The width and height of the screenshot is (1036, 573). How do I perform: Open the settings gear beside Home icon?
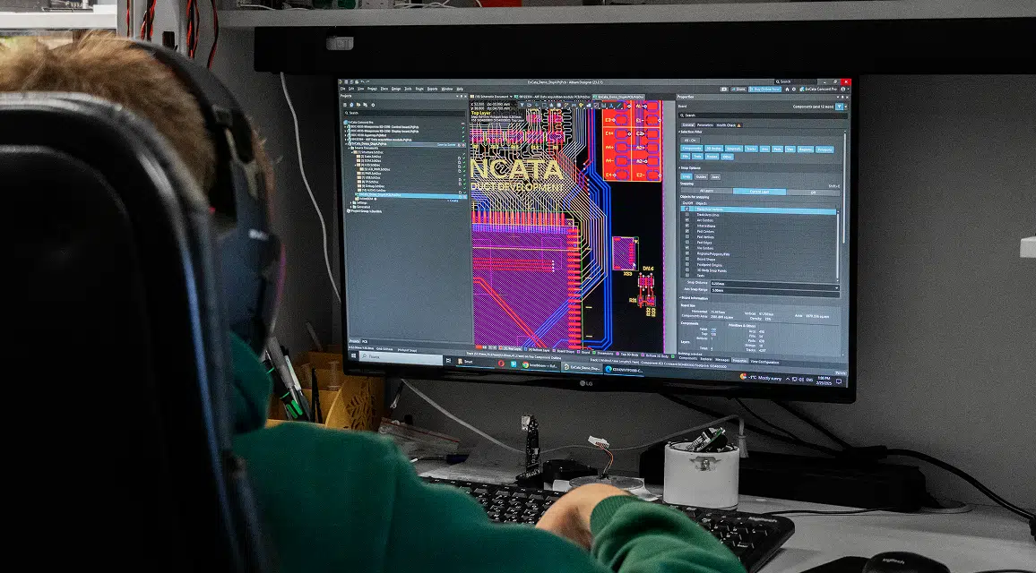pyautogui.click(x=793, y=90)
